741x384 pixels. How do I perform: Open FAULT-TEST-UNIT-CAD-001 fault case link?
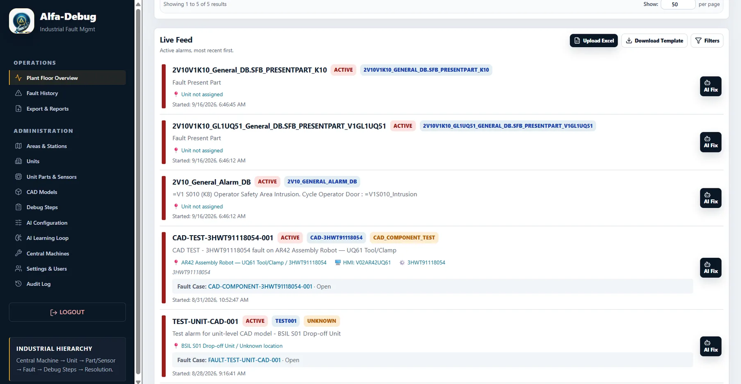click(x=244, y=360)
